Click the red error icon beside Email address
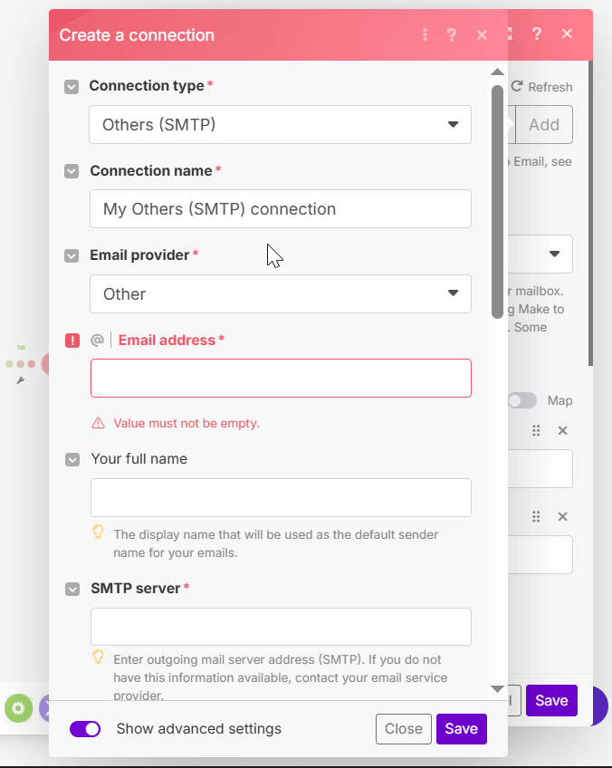Viewport: 612px width, 768px height. coord(72,341)
